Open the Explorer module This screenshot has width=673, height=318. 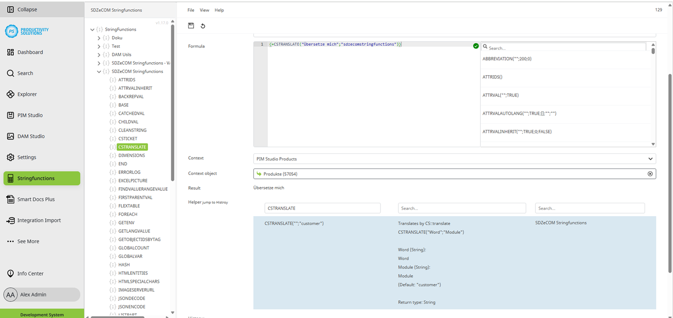pos(27,94)
